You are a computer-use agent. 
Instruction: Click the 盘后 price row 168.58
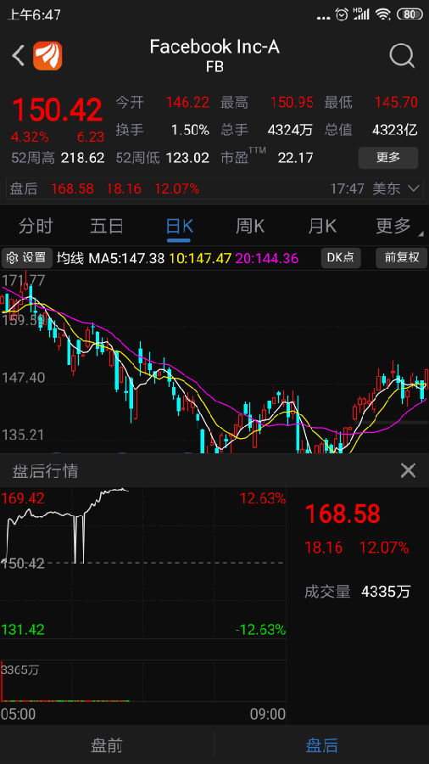click(214, 188)
